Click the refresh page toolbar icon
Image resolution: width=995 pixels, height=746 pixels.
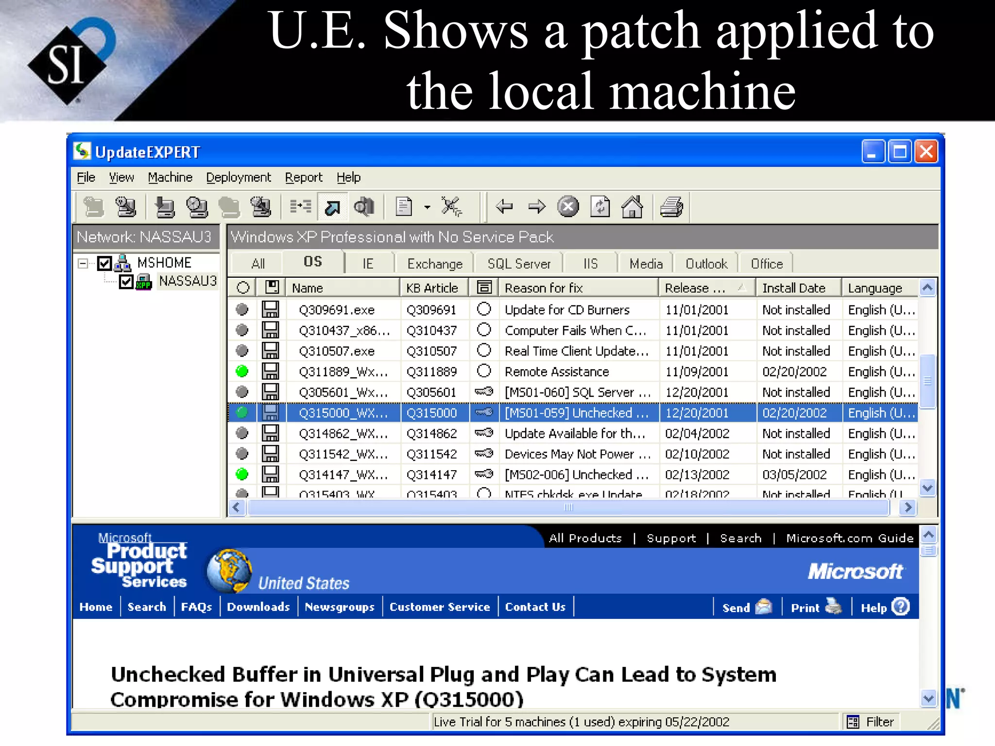click(x=600, y=207)
